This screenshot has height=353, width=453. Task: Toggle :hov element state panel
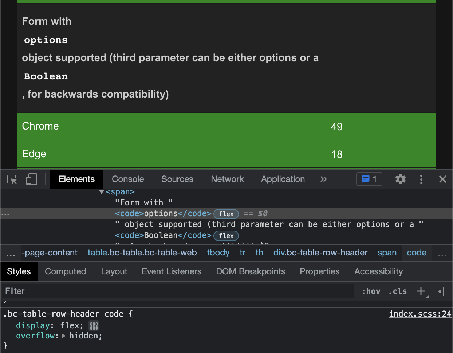[371, 291]
